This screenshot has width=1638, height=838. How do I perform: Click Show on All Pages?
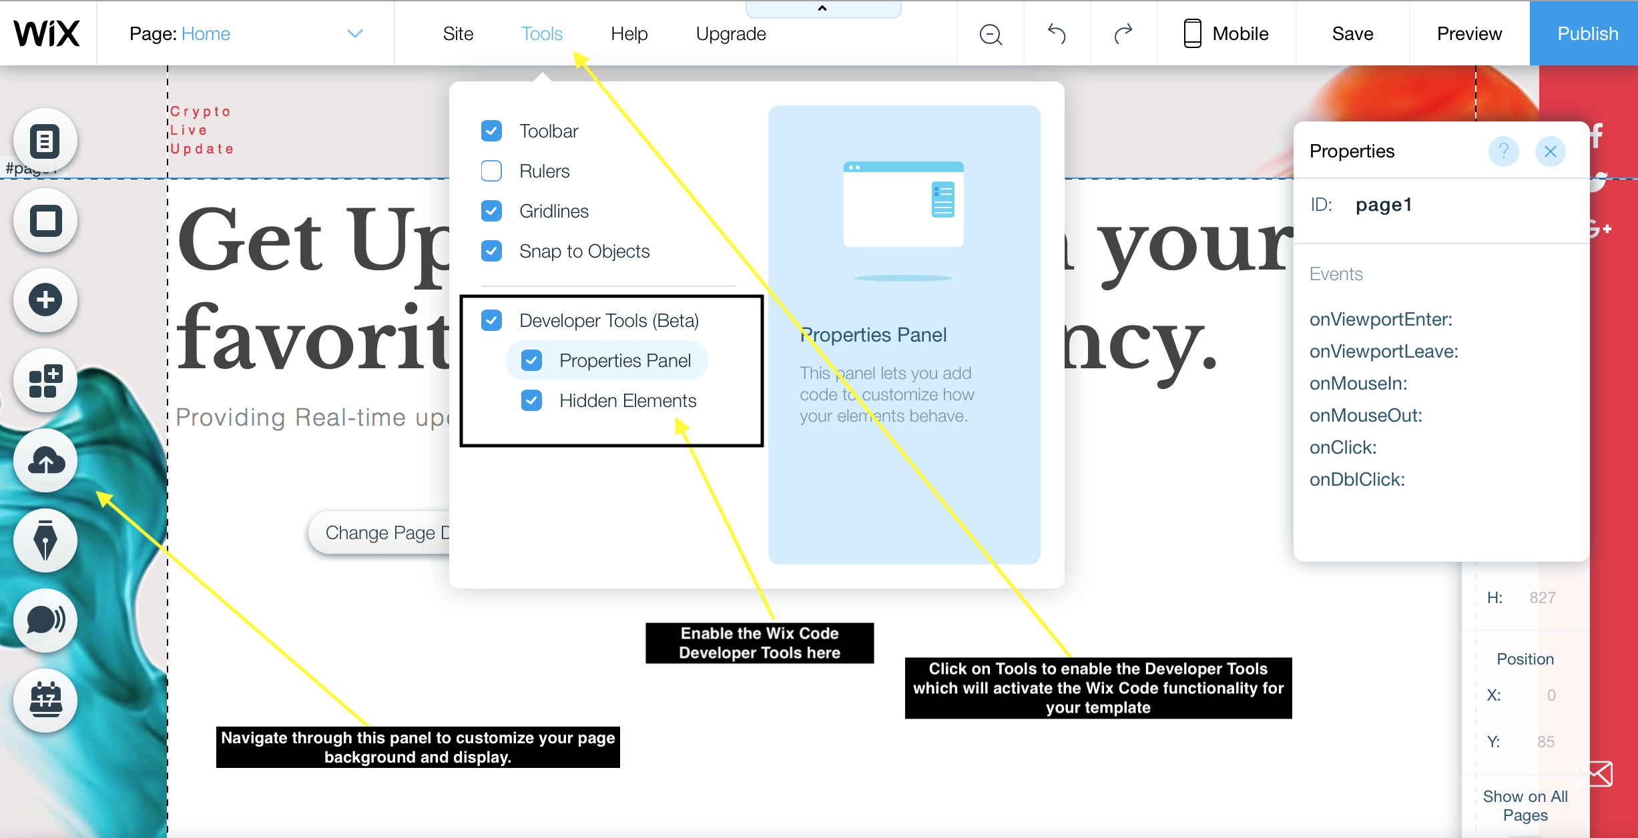1525,805
